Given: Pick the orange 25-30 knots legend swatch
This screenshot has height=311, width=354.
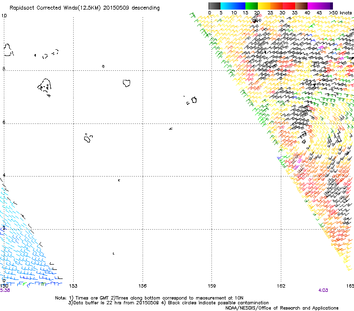Looking at the screenshot, I should pos(277,6).
